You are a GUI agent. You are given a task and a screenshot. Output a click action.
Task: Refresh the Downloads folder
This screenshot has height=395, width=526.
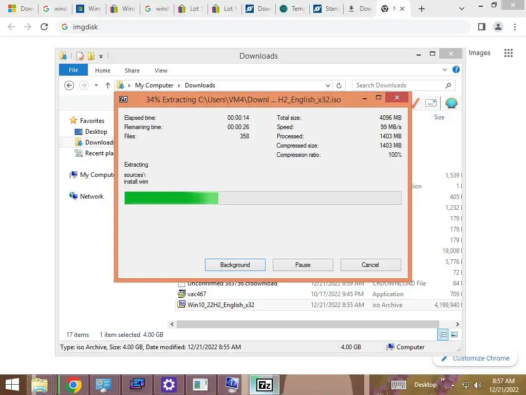pos(339,85)
